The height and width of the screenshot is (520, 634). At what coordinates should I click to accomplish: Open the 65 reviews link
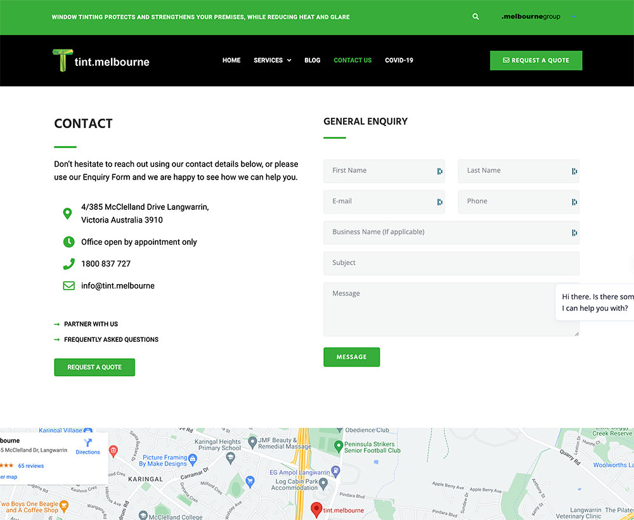click(x=30, y=466)
